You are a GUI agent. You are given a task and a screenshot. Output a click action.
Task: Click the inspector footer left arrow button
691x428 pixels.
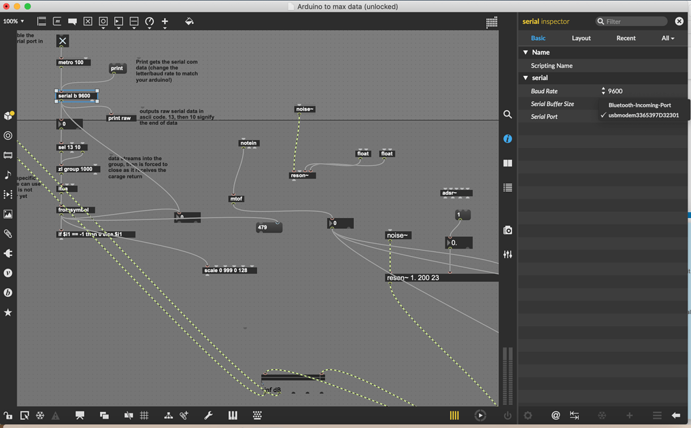tap(676, 415)
